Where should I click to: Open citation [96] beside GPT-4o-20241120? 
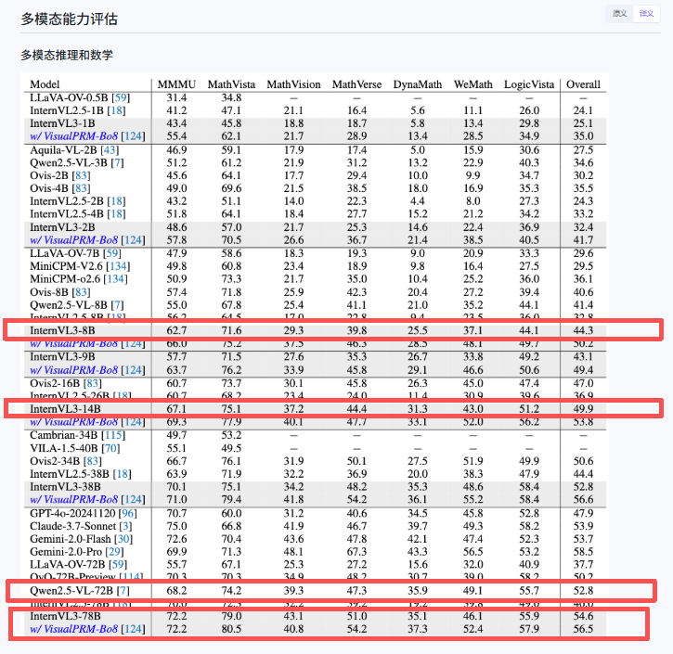128,513
